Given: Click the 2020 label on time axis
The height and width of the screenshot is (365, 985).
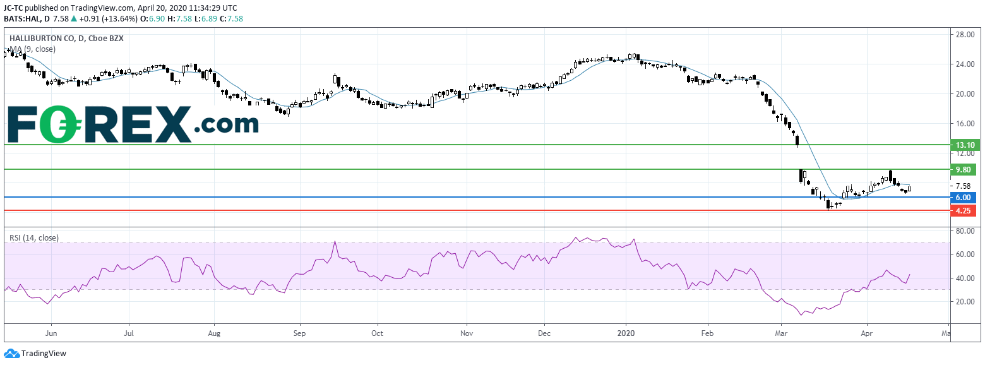Looking at the screenshot, I should click(x=626, y=332).
